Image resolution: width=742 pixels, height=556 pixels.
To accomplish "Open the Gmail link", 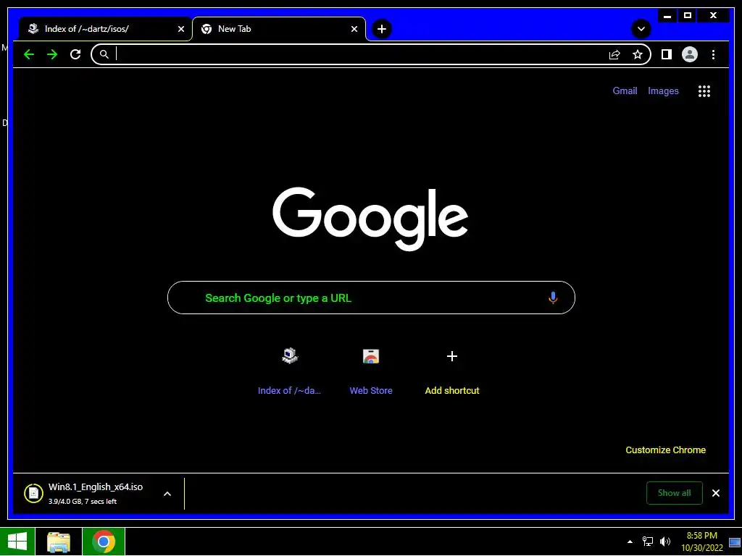I will pyautogui.click(x=625, y=90).
